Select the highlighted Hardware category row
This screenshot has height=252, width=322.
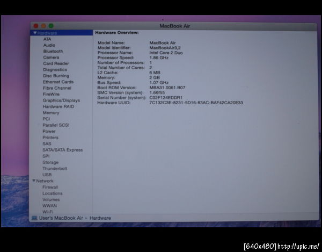point(62,33)
